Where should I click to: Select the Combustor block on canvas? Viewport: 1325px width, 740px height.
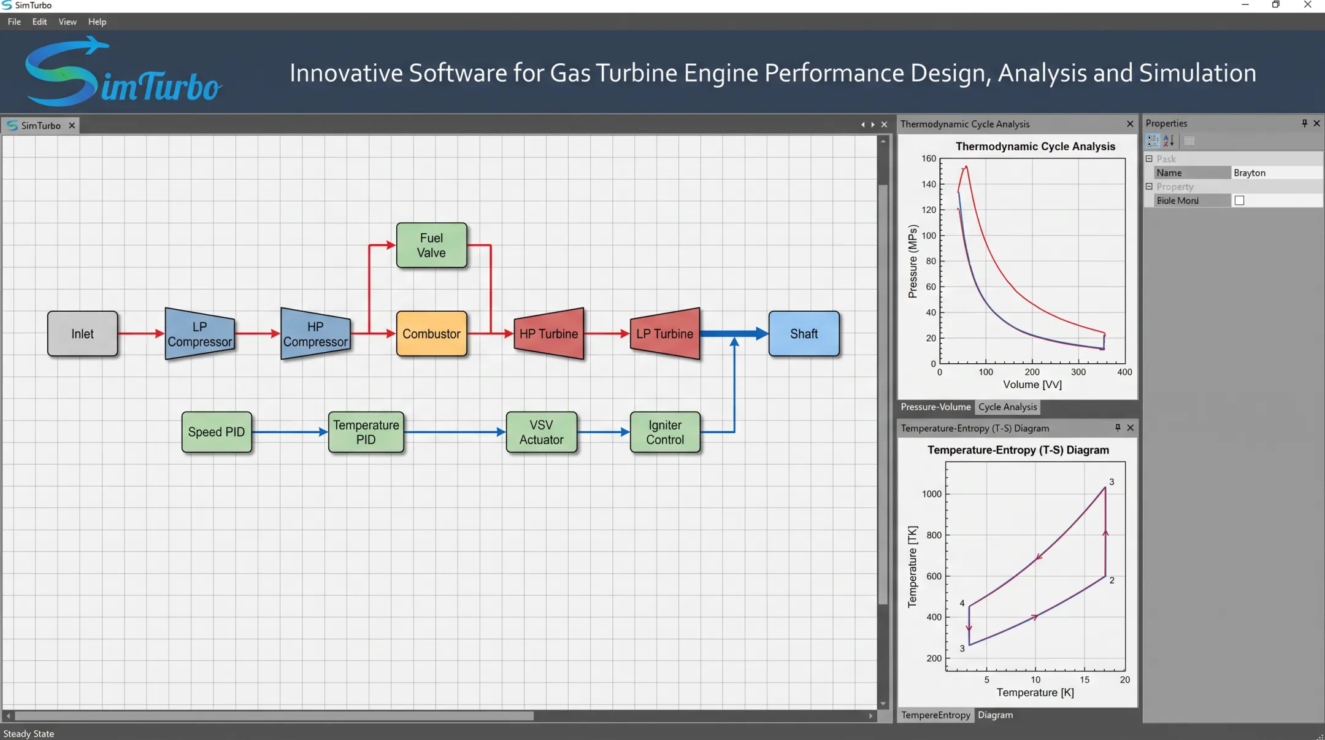431,334
